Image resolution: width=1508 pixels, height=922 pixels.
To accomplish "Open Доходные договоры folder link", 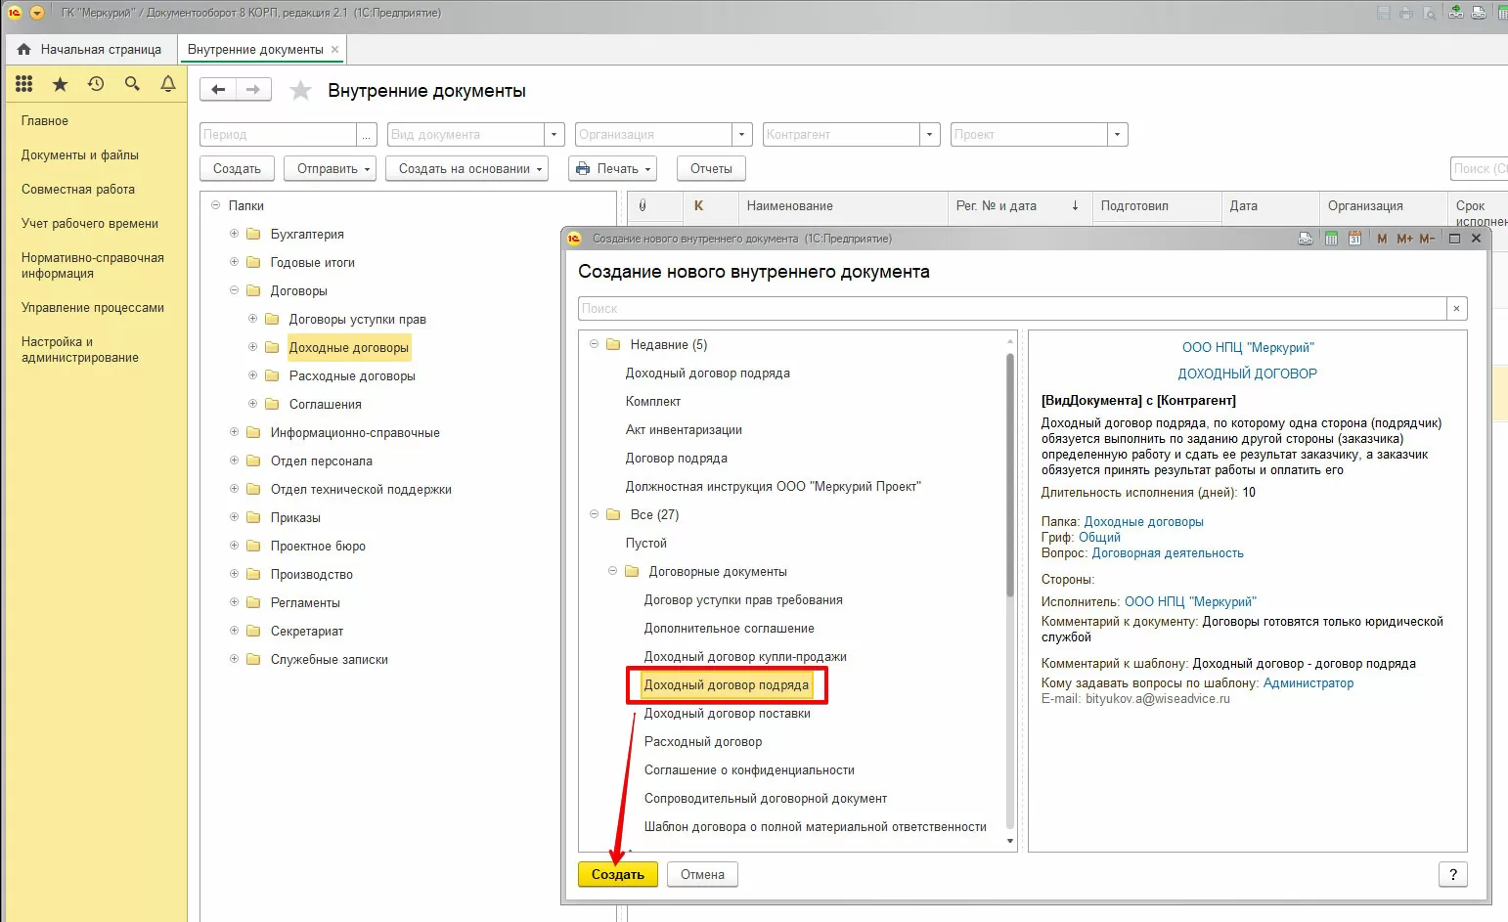I will click(x=1143, y=522).
